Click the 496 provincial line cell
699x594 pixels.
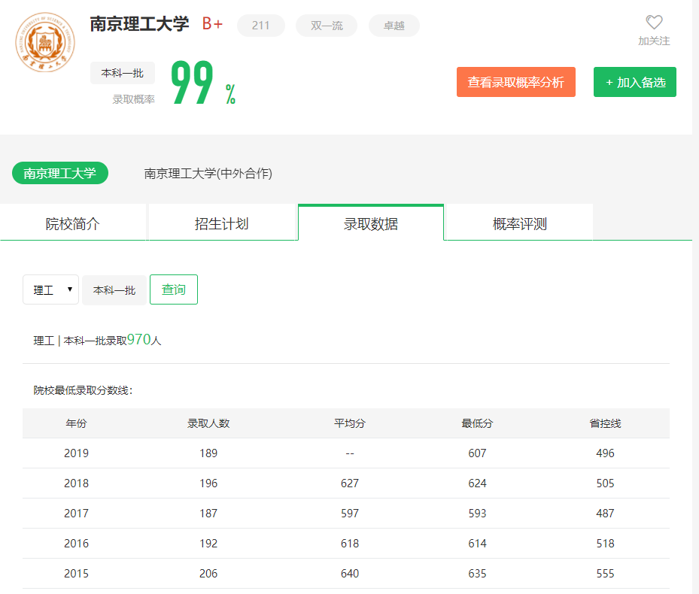(606, 453)
